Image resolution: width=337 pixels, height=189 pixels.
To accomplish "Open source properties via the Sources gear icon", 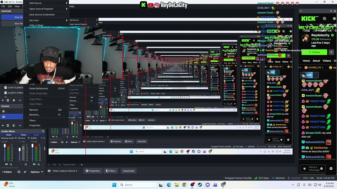I will point(14,100).
